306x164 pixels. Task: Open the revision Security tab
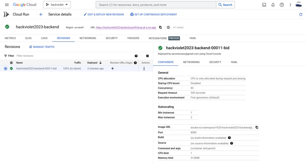pyautogui.click(x=215, y=62)
